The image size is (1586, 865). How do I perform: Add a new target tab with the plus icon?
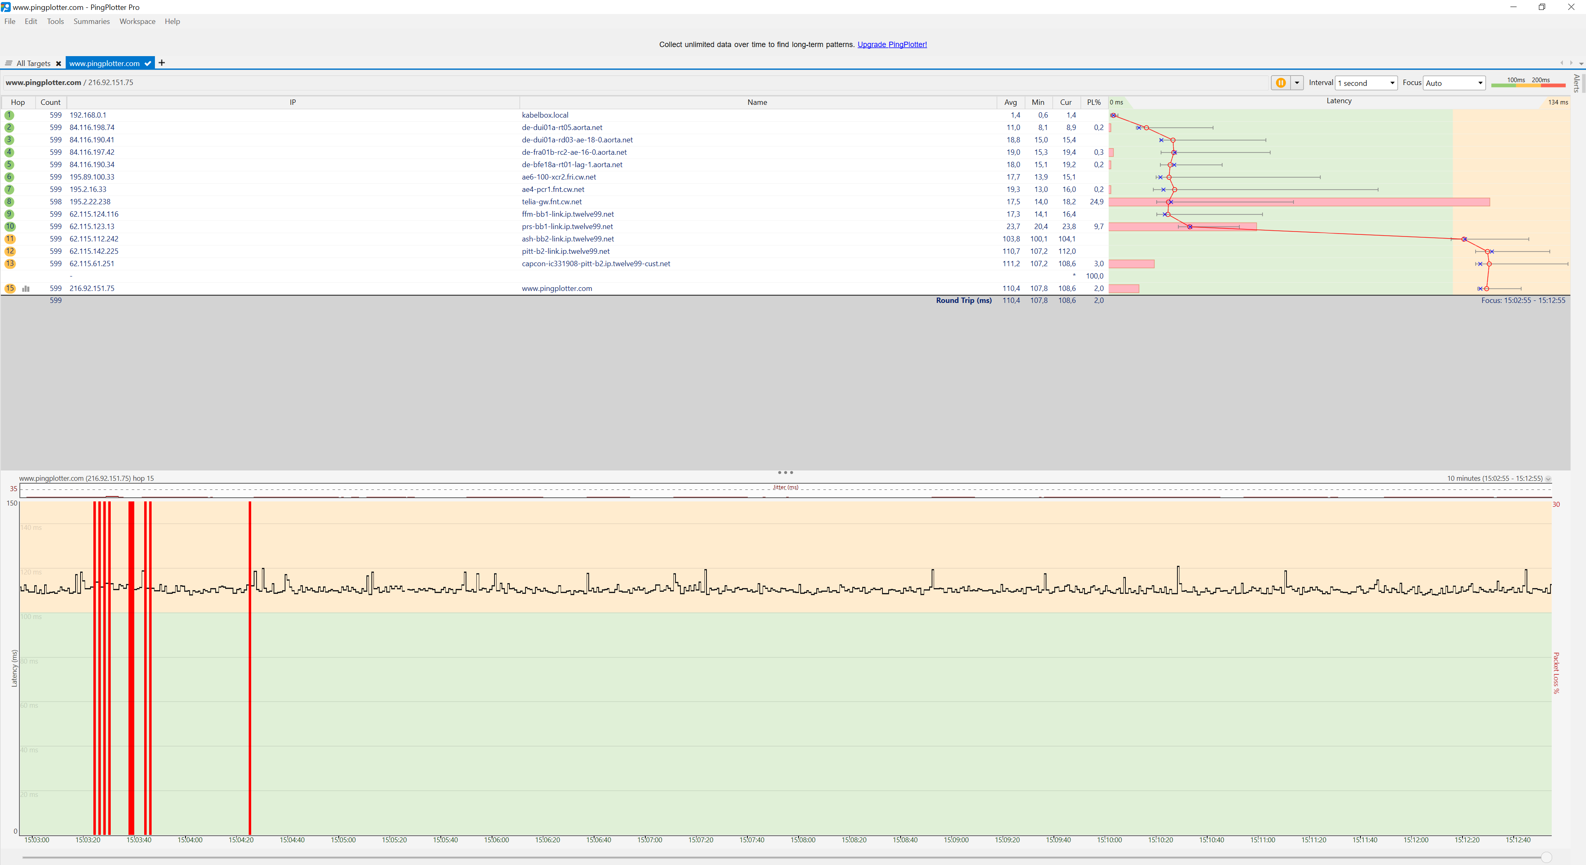(x=162, y=63)
